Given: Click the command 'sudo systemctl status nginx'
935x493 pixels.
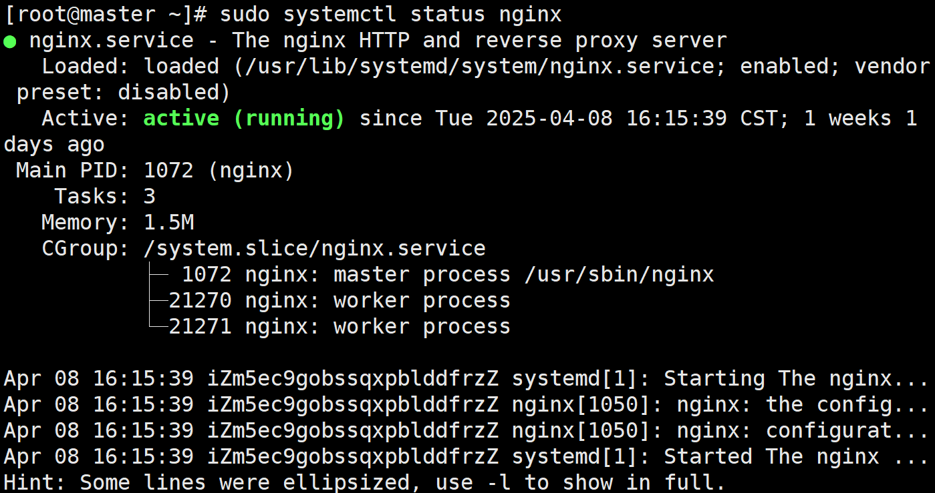Looking at the screenshot, I should tap(391, 15).
